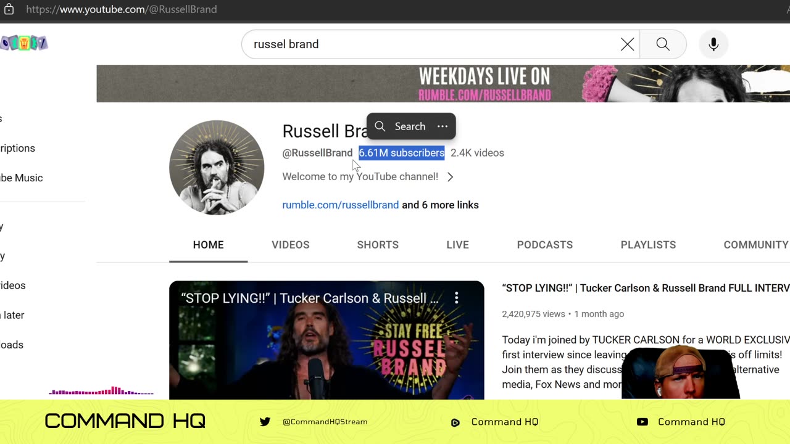
Task: Click the colorful logo at top left
Action: click(24, 43)
